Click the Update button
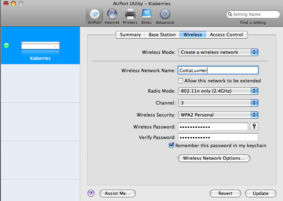 [261, 194]
